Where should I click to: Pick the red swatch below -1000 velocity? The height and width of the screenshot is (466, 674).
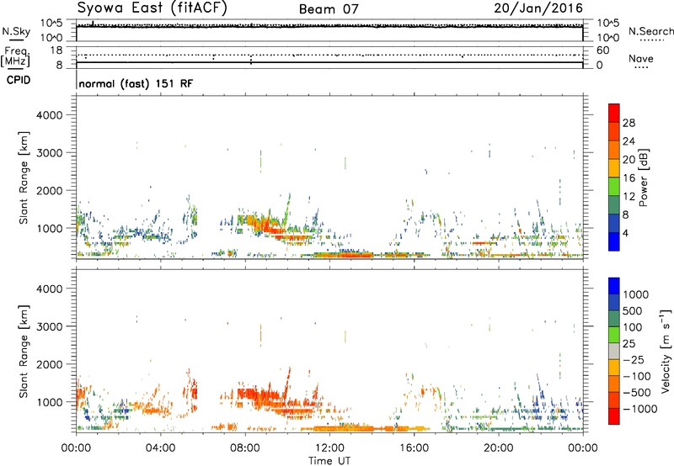click(x=614, y=416)
